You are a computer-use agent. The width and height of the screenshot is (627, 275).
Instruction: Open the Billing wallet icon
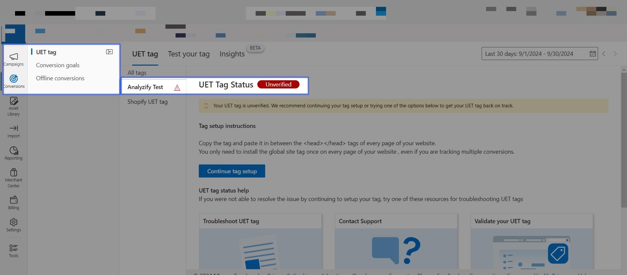pos(14,200)
